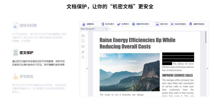Apply redaction with the 应用密文 checkmark

(x=123, y=24)
